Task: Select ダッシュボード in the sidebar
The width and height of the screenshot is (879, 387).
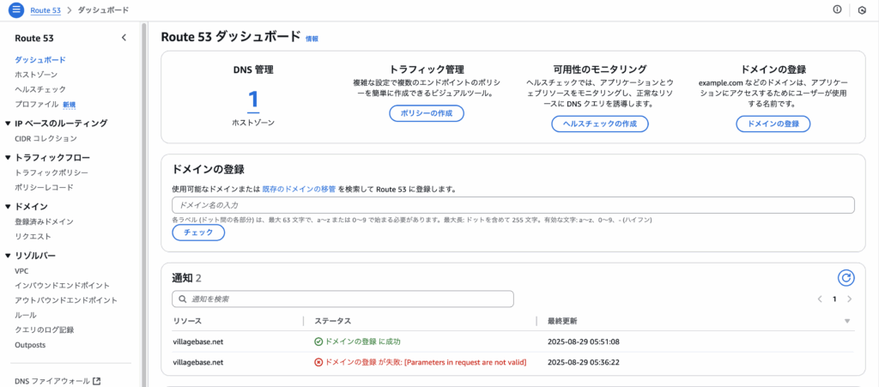Action: click(x=40, y=59)
